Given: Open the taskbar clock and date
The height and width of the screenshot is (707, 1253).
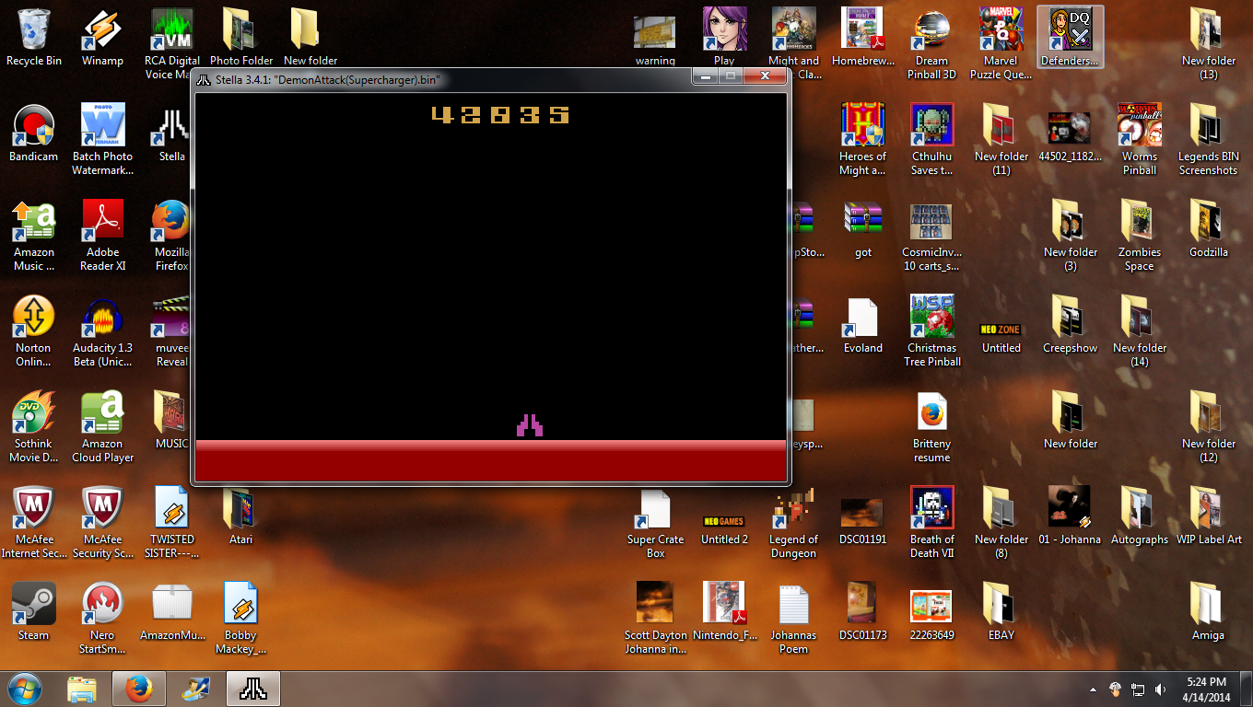Looking at the screenshot, I should pos(1206,689).
